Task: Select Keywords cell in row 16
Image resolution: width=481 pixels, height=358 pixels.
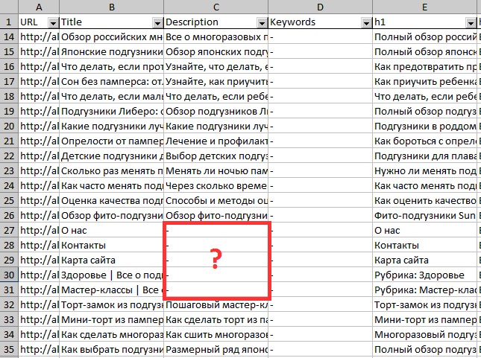Action: [x=320, y=67]
